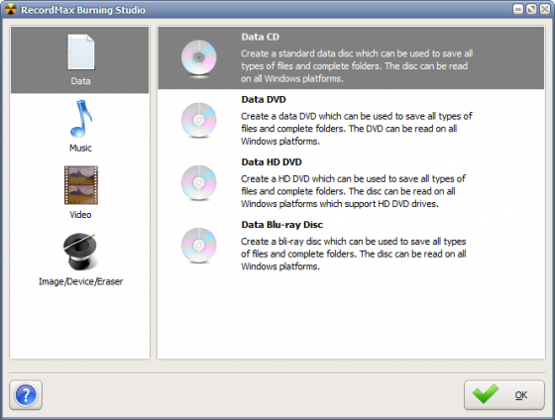Click the Data DVD heading
The width and height of the screenshot is (555, 420).
264,99
